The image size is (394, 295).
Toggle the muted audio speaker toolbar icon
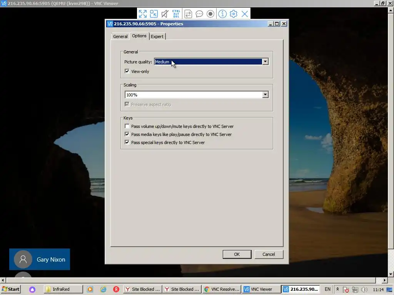pyautogui.click(x=165, y=14)
